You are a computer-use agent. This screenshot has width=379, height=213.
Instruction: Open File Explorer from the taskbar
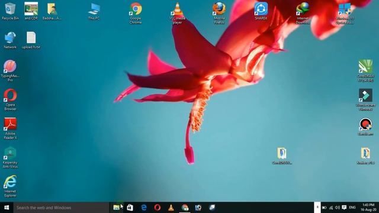(116, 208)
